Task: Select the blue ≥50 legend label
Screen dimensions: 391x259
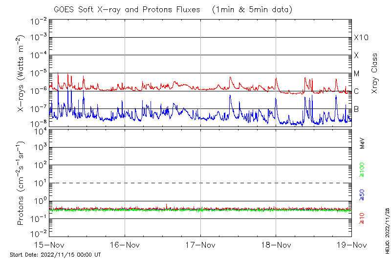Action: (x=362, y=195)
